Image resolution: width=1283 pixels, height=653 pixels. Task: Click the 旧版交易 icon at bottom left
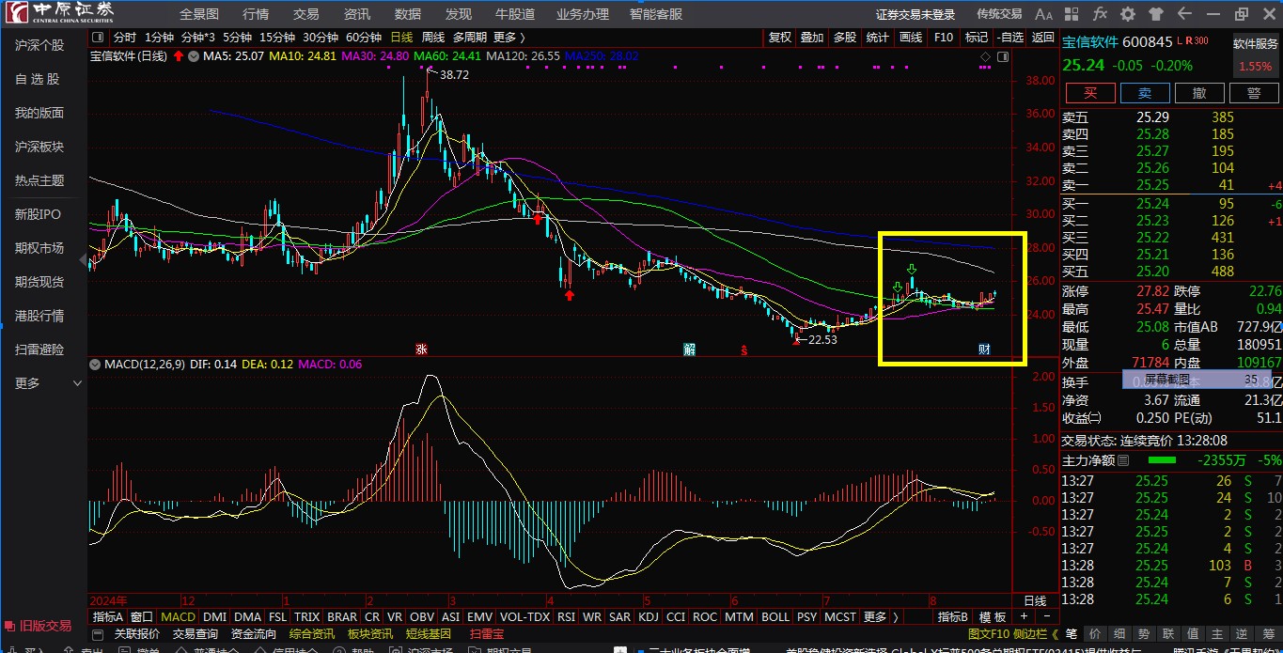click(x=10, y=626)
